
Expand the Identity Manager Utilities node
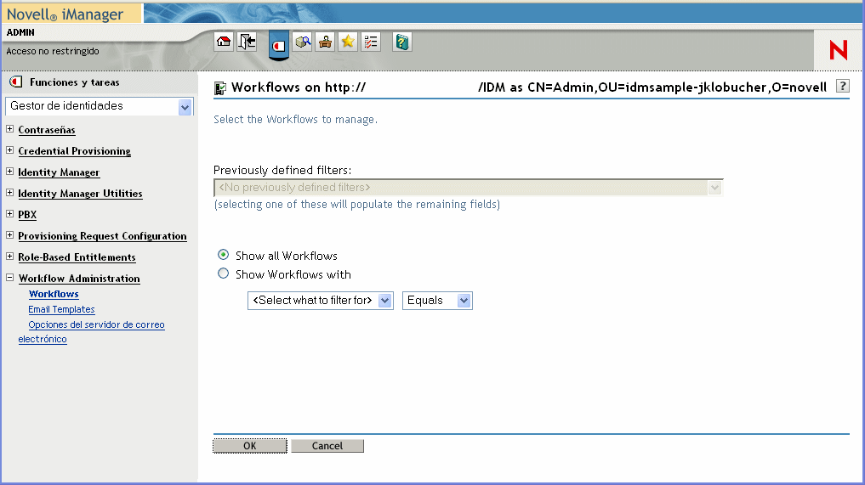pos(10,192)
